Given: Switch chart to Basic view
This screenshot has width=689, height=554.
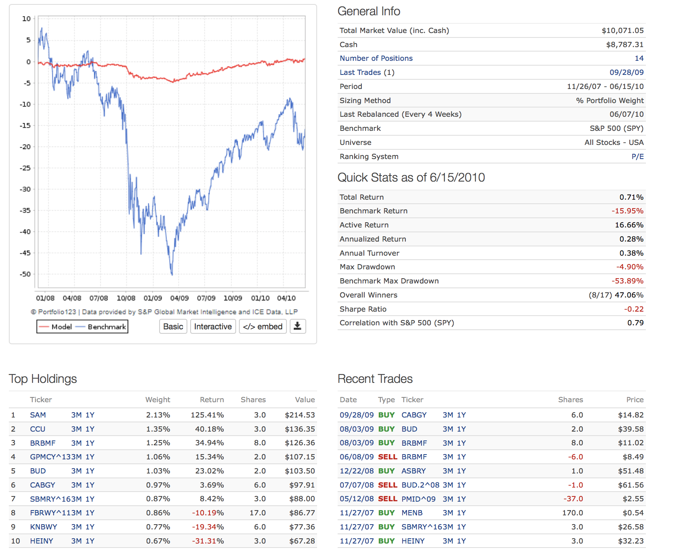Looking at the screenshot, I should click(x=173, y=327).
